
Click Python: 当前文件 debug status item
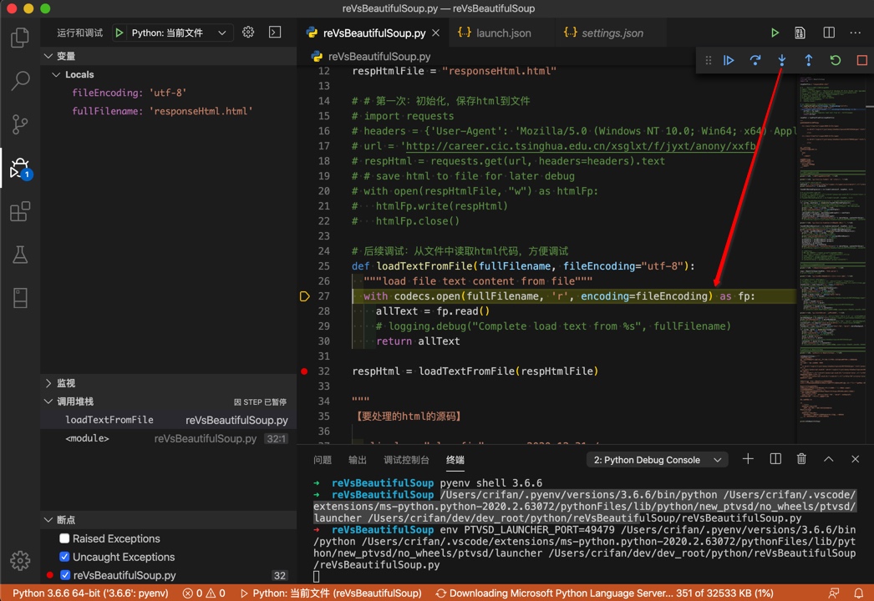(x=331, y=593)
